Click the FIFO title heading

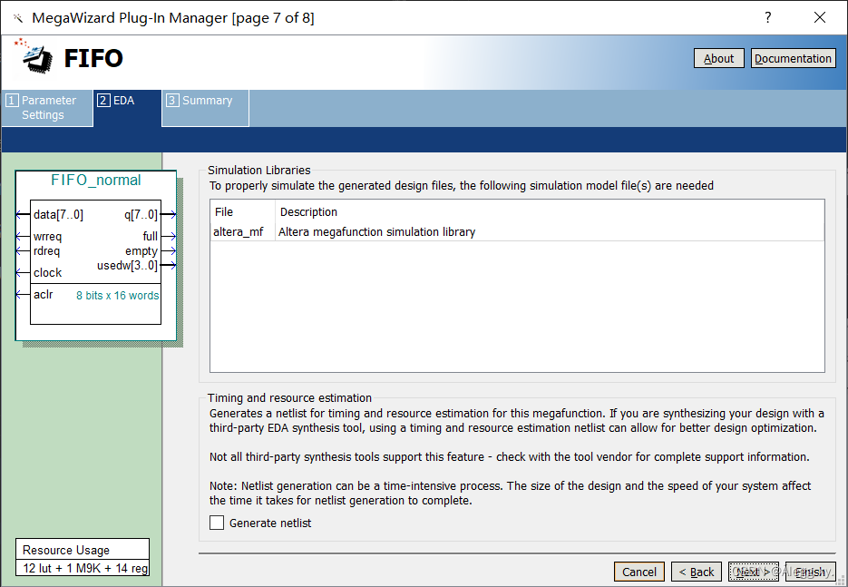[x=93, y=58]
